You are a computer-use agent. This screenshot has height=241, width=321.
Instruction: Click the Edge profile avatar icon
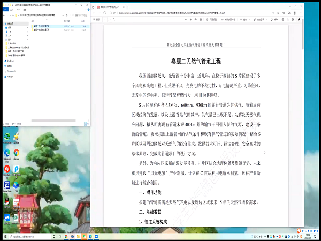[295, 13]
